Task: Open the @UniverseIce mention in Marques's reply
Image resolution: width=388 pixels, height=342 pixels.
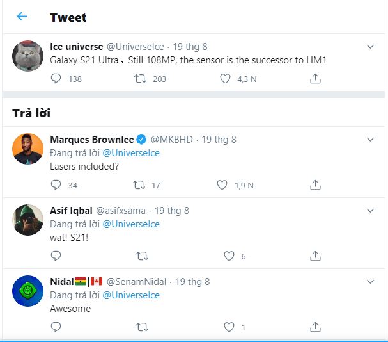Action: 131,153
